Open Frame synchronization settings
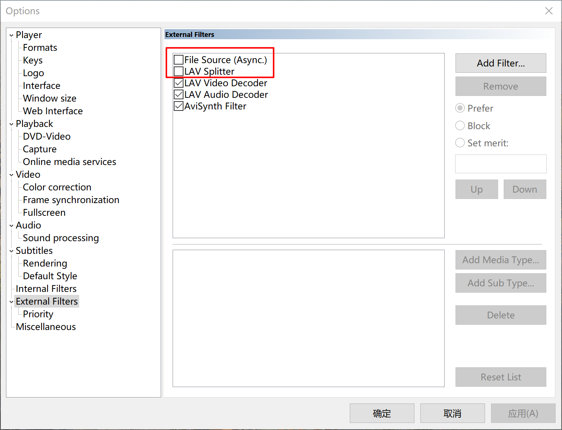This screenshot has height=430, width=562. tap(71, 200)
